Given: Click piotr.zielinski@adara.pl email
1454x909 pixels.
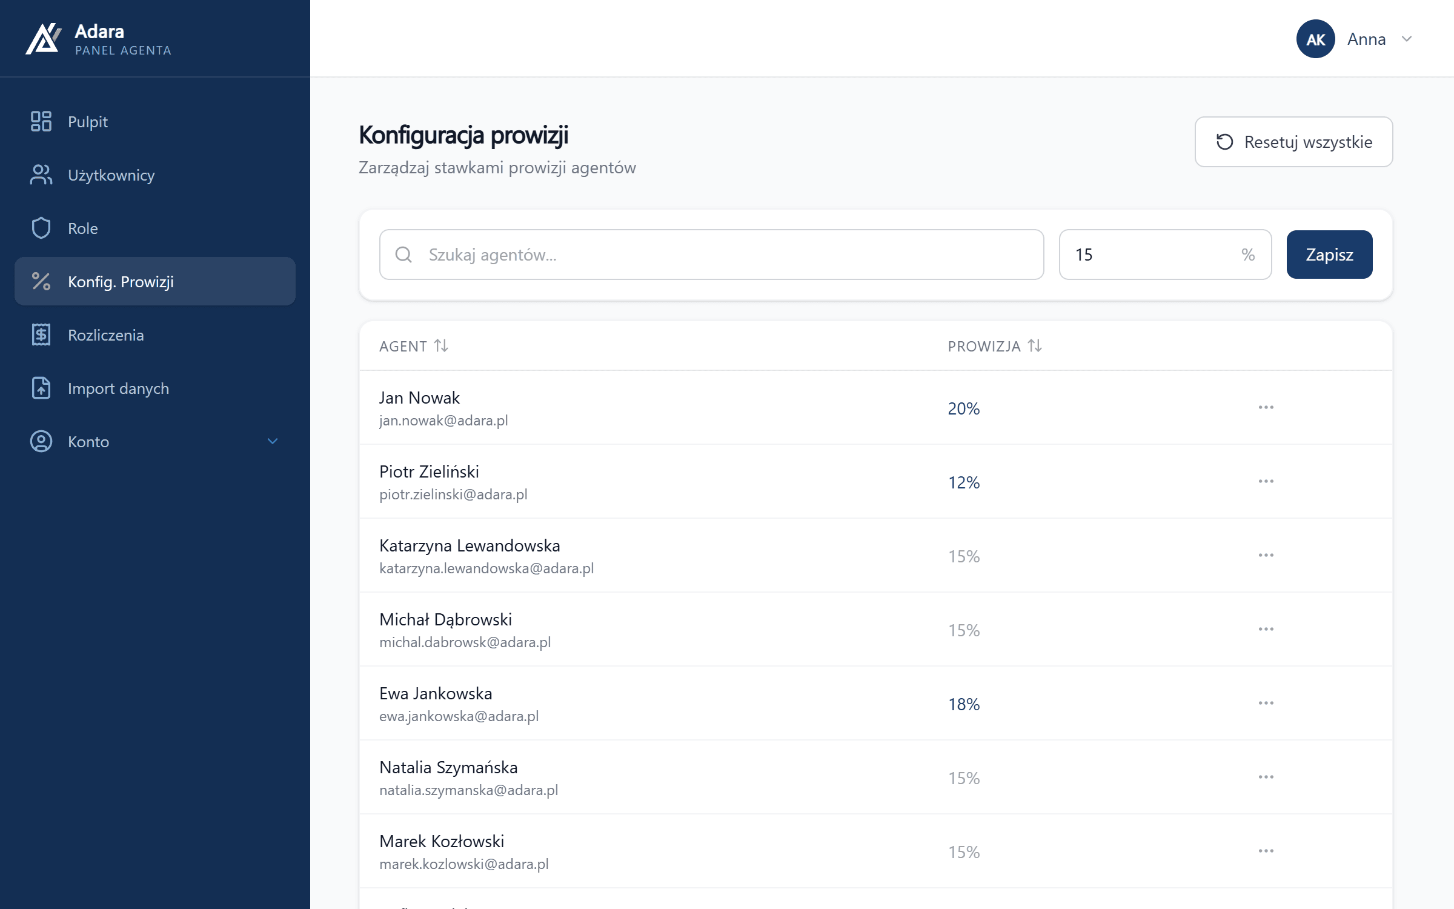Looking at the screenshot, I should point(453,494).
